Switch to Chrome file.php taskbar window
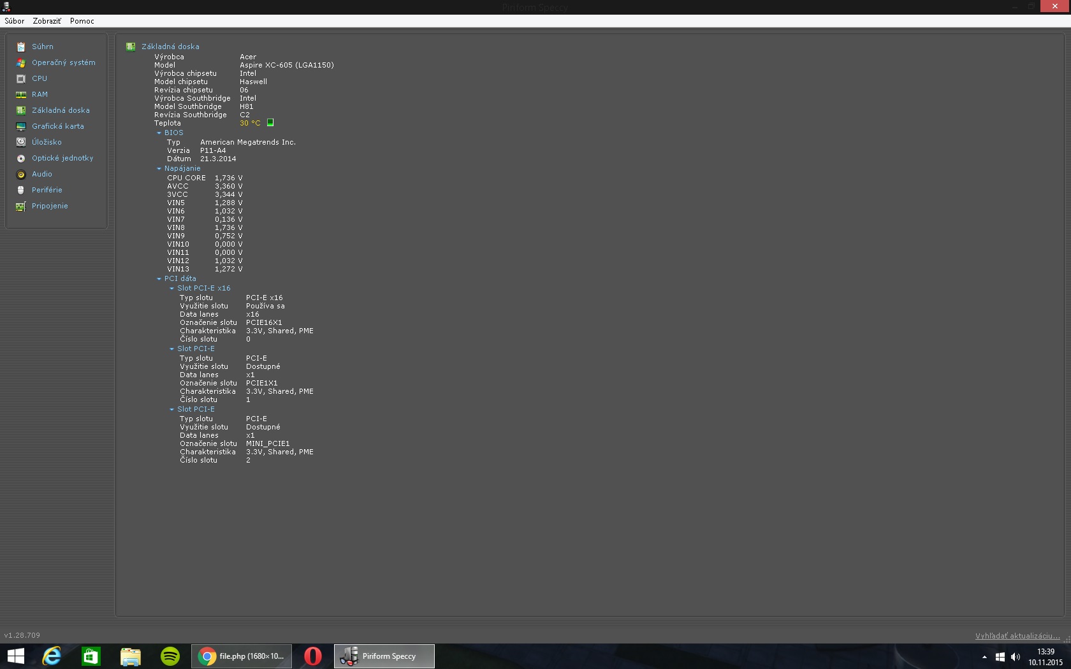Image resolution: width=1071 pixels, height=669 pixels. point(242,656)
